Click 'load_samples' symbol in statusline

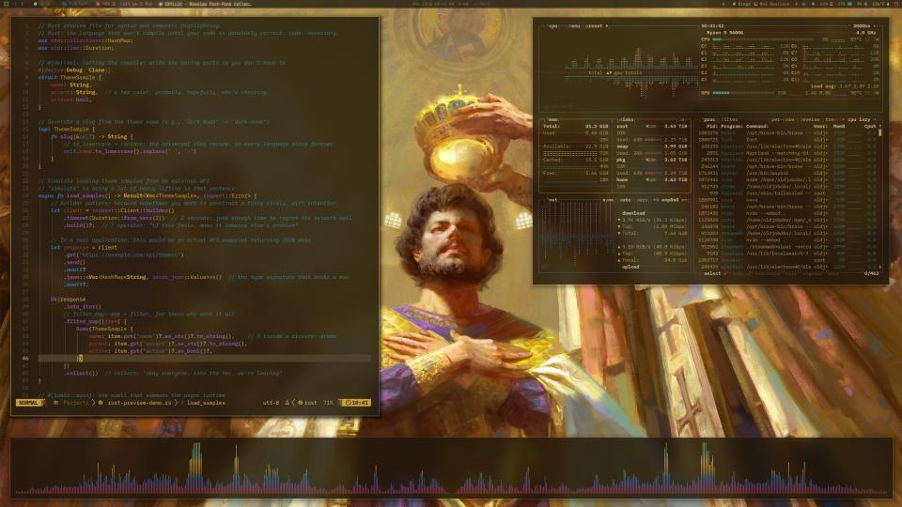[206, 403]
